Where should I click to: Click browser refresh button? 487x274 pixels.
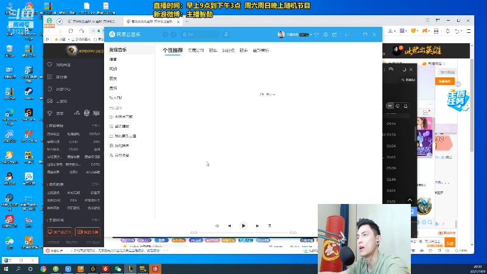tap(71, 31)
